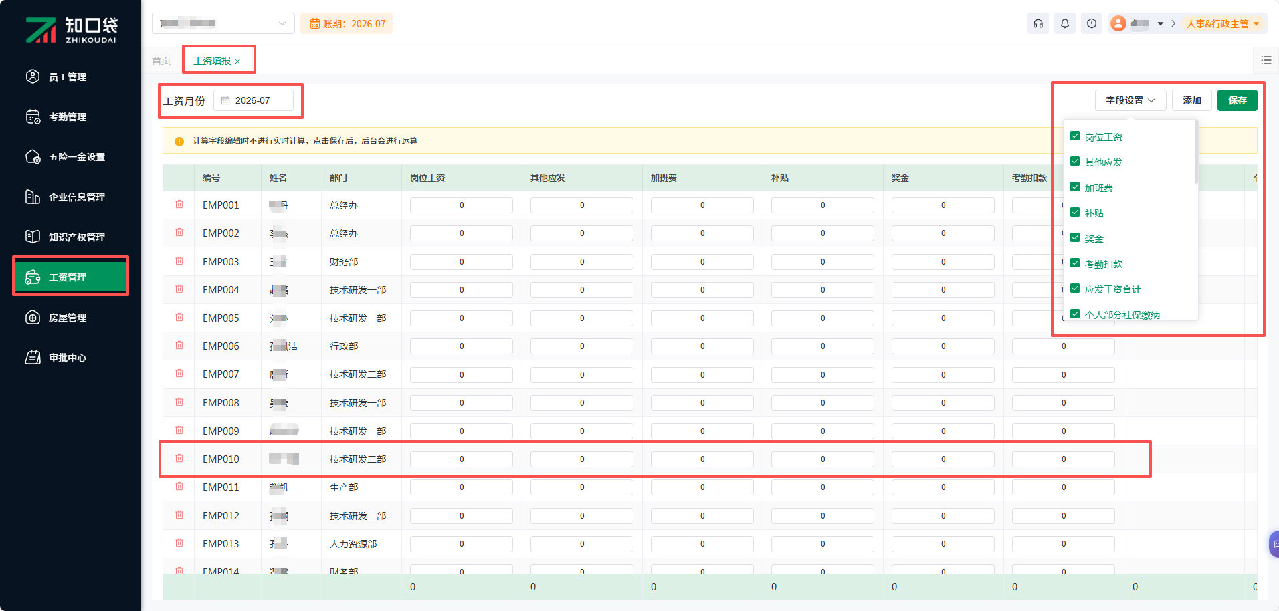The height and width of the screenshot is (611, 1279).
Task: Click the EMP009 employee number
Action: [x=221, y=431]
